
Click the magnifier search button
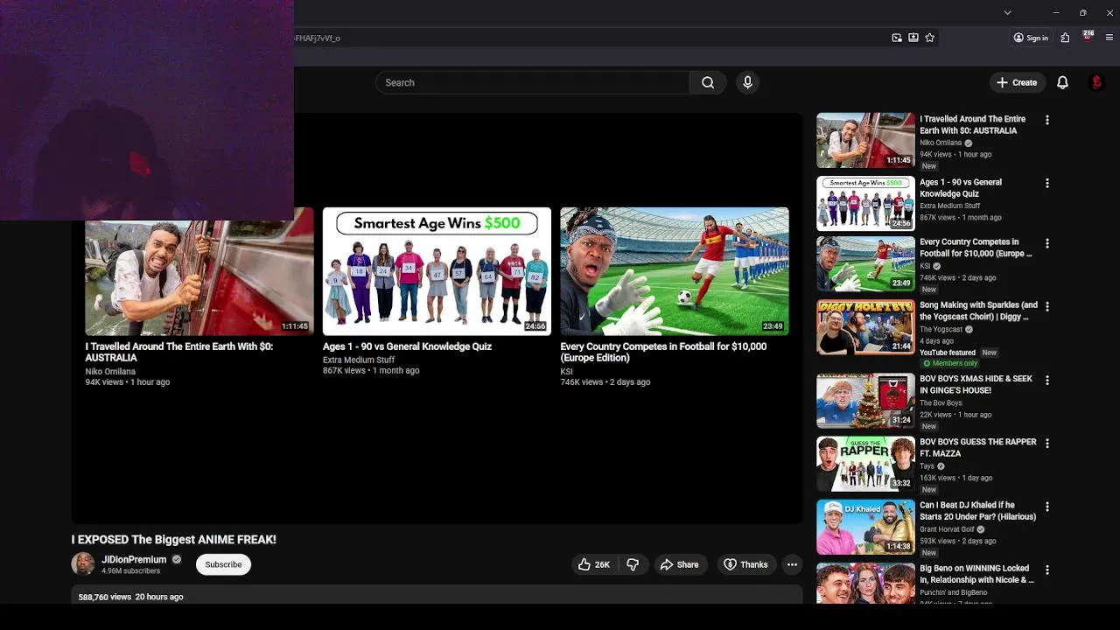point(708,82)
